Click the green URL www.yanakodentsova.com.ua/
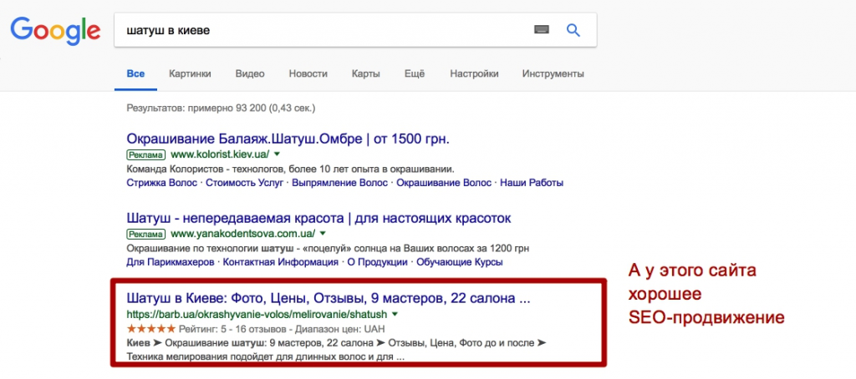 [x=243, y=234]
